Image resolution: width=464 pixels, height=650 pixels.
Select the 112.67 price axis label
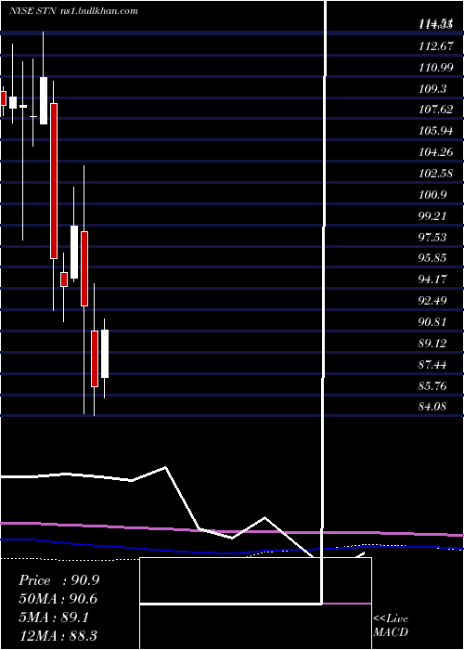pyautogui.click(x=436, y=46)
